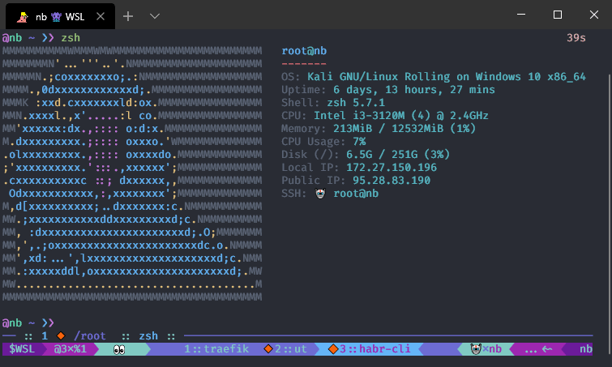Click the Memory value 213MiB / 12532MiB
The width and height of the screenshot is (612, 367).
404,128
